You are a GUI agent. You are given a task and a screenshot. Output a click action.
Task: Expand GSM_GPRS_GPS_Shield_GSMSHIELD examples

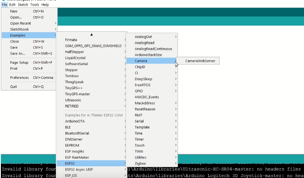coord(91,46)
